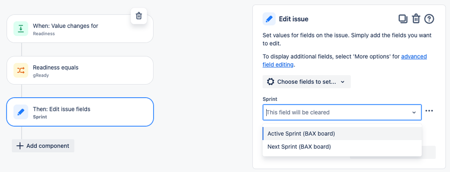Click the orange condition shuffle icon

(21, 70)
